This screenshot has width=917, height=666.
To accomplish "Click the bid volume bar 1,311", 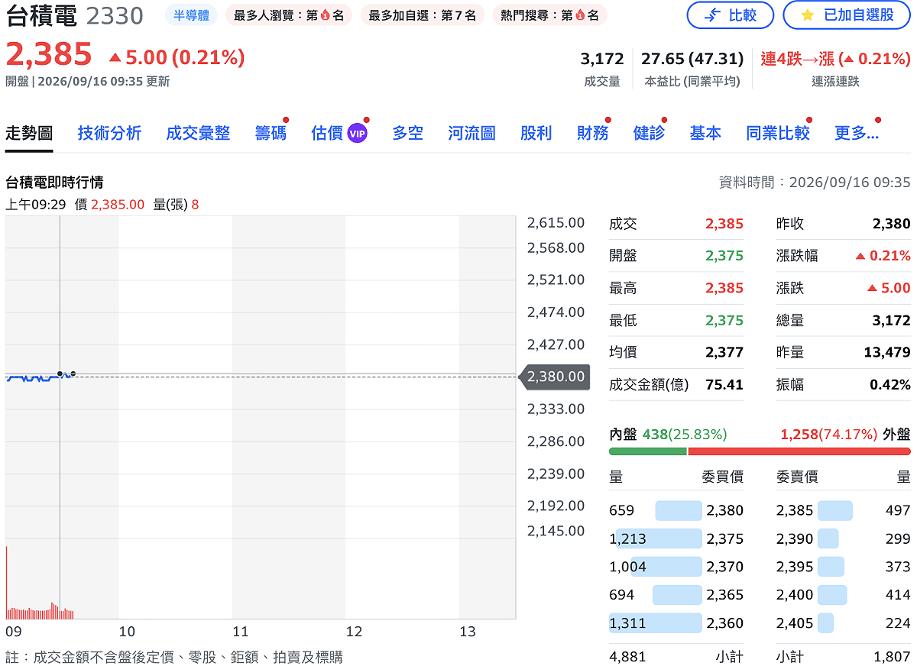I will (x=656, y=623).
